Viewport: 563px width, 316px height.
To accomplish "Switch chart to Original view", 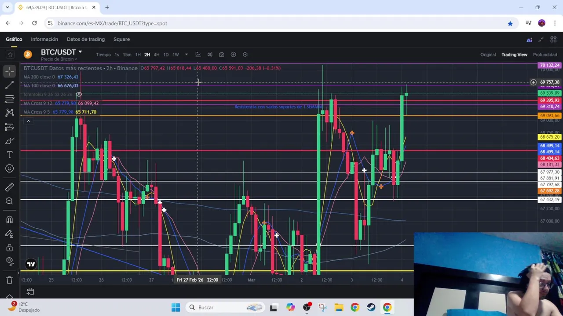I will (488, 55).
